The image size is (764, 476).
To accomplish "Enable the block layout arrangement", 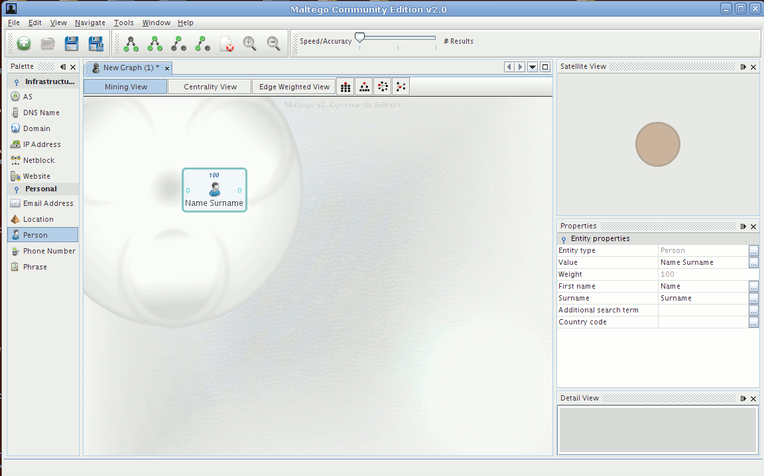I will [x=345, y=86].
